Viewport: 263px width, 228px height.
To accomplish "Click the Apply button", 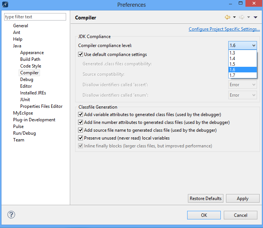I will click(x=242, y=199).
